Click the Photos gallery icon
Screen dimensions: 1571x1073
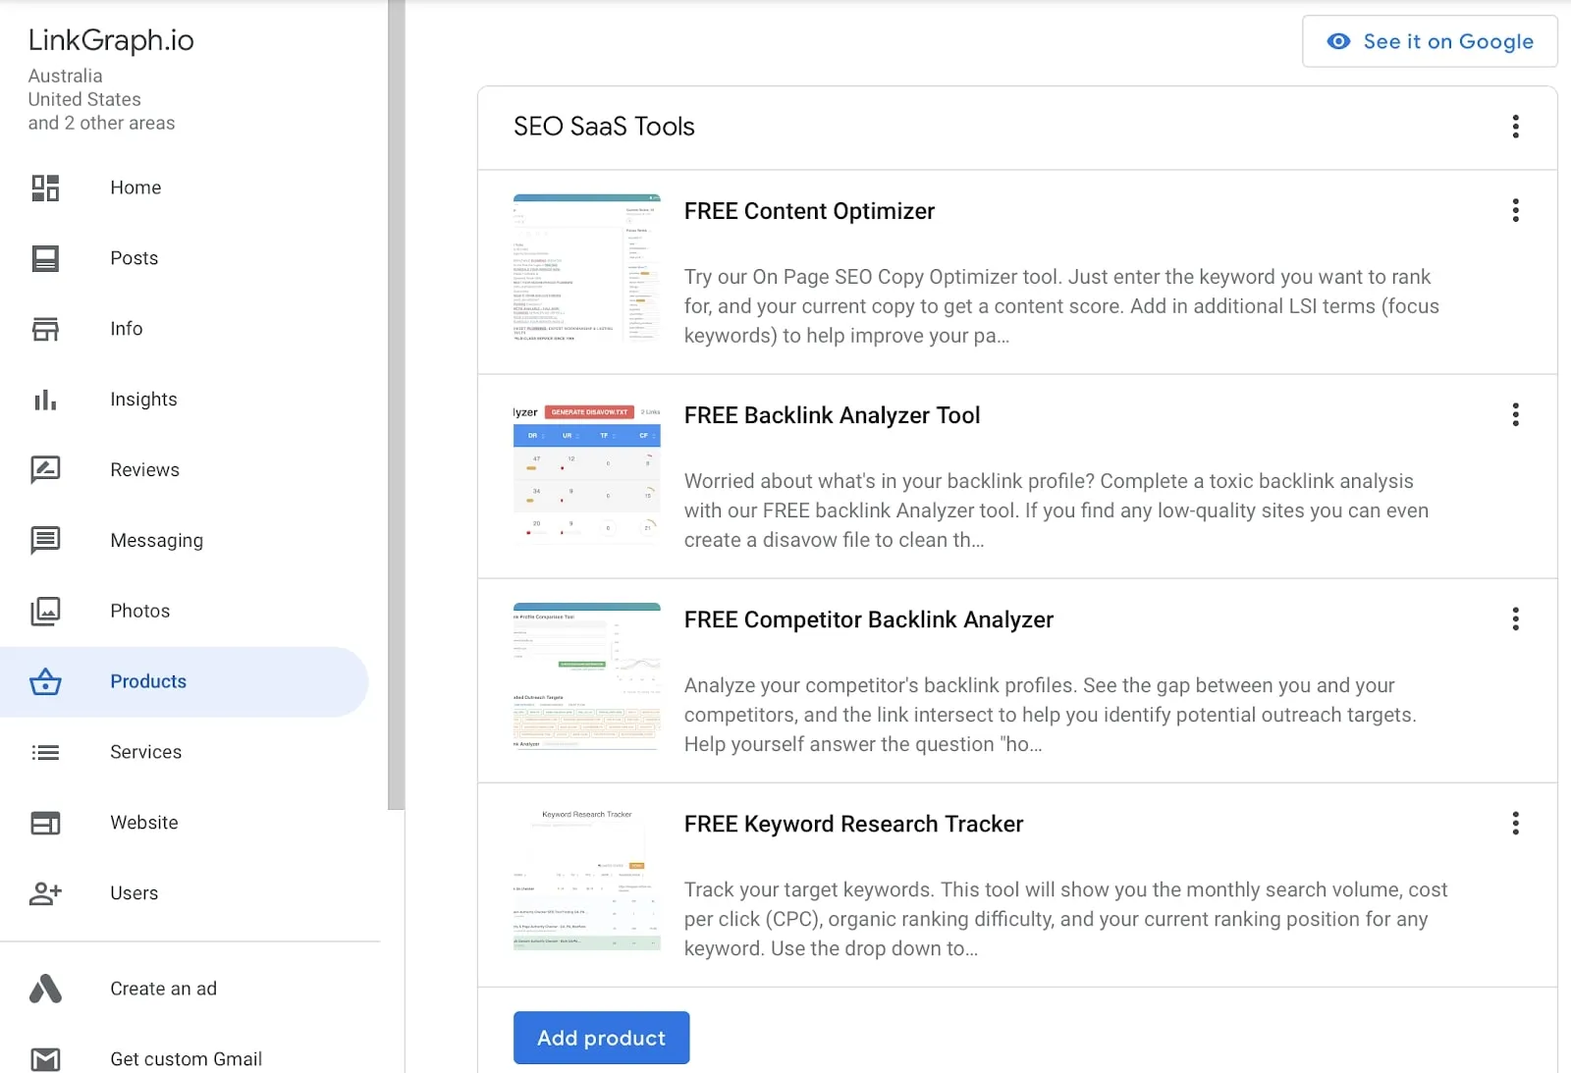(x=45, y=612)
